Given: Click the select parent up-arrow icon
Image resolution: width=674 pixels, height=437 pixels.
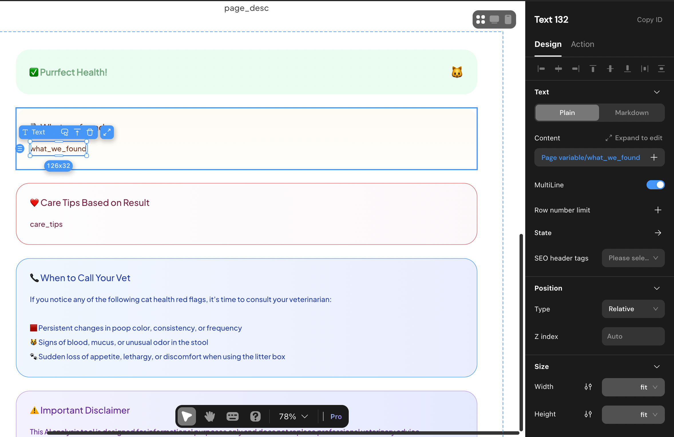Looking at the screenshot, I should 77,132.
